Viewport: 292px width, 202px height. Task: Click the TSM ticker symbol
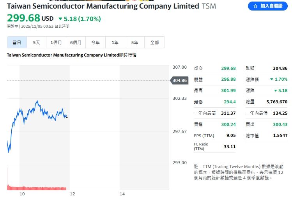pos(209,6)
